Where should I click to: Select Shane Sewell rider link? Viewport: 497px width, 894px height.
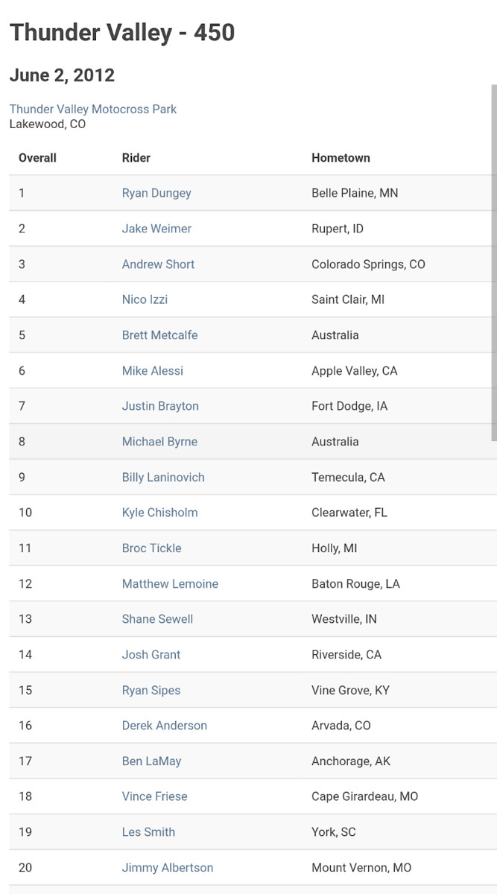point(157,619)
